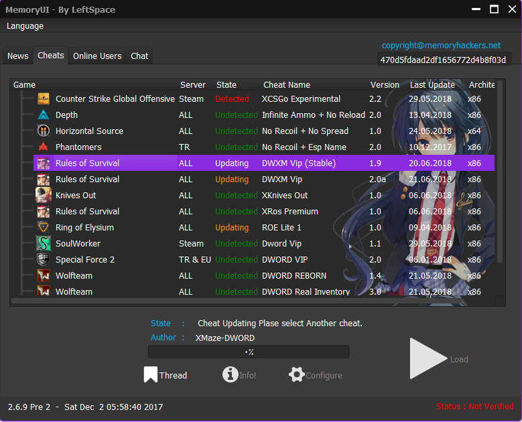Click the 2.6.9 Pre 2 version text
Image resolution: width=522 pixels, height=422 pixels.
coord(29,407)
